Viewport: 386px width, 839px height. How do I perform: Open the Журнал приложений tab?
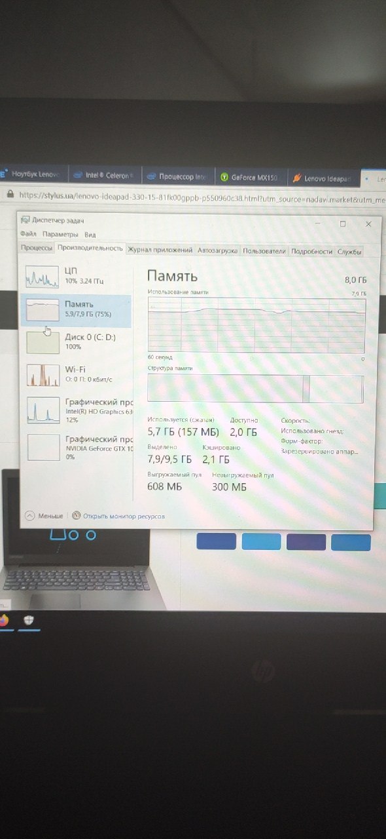pos(160,250)
